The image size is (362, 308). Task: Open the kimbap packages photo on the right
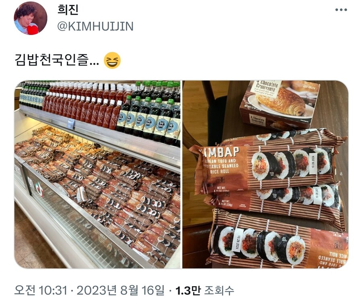coord(265,174)
